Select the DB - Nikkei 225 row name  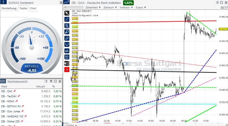[x=10, y=121]
